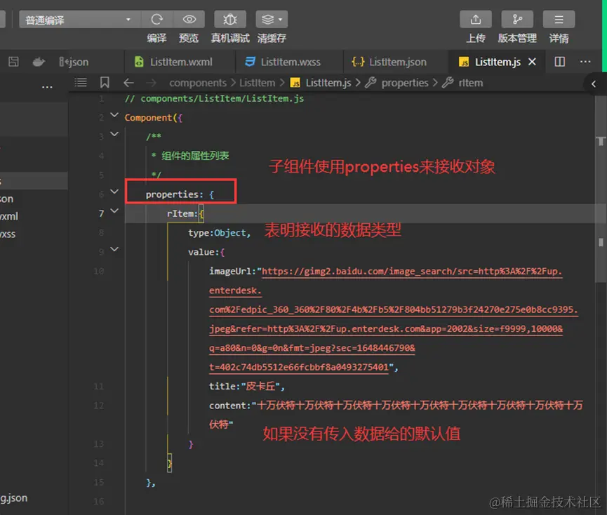Close the ListItem.js tab
The image size is (607, 515).
tap(533, 62)
